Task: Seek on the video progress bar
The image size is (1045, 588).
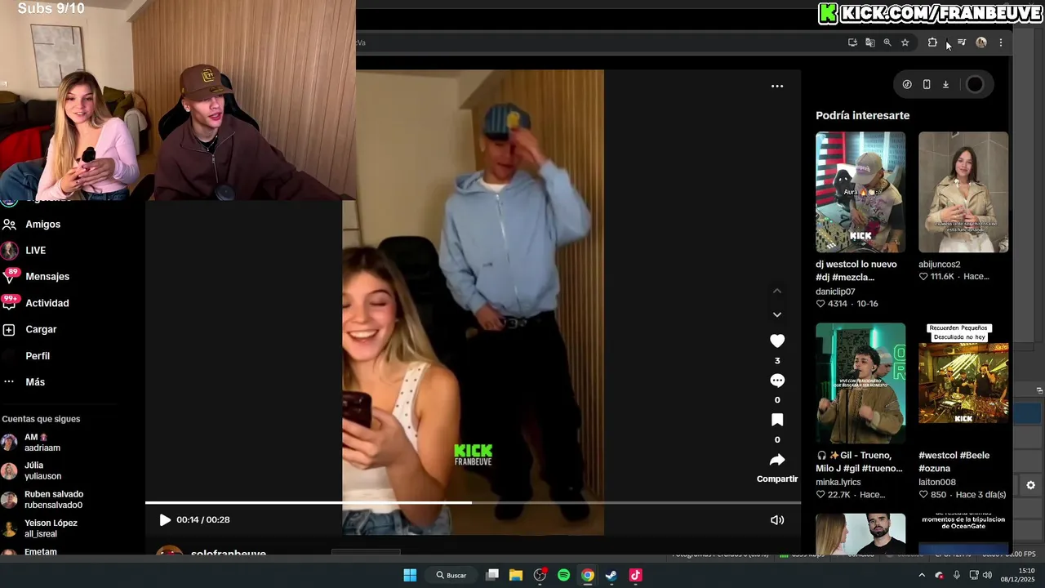Action: click(473, 502)
